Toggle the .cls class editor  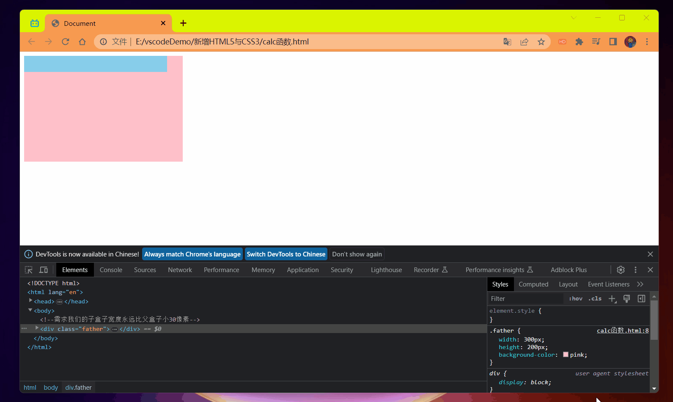(x=595, y=299)
